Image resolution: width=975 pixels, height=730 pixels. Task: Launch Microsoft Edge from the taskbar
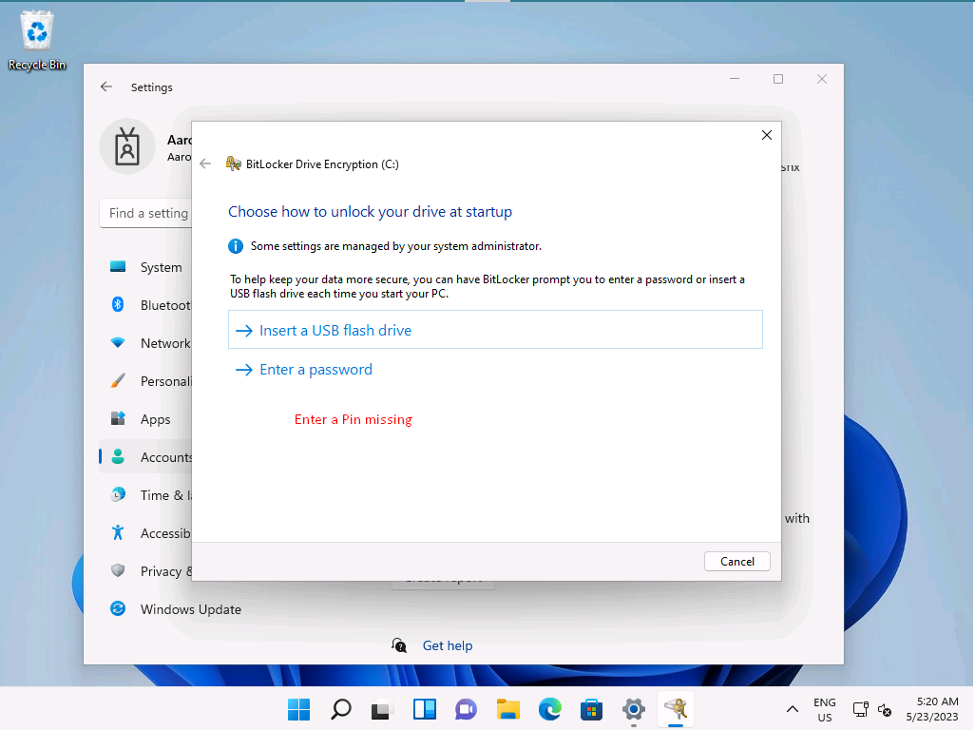tap(549, 709)
